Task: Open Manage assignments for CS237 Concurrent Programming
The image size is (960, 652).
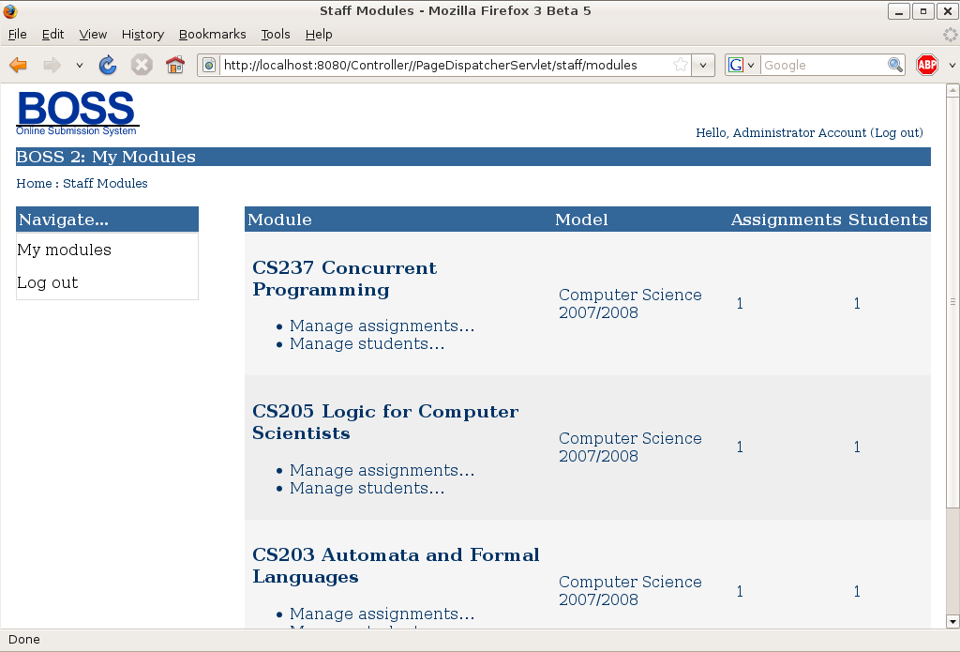Action: tap(382, 326)
